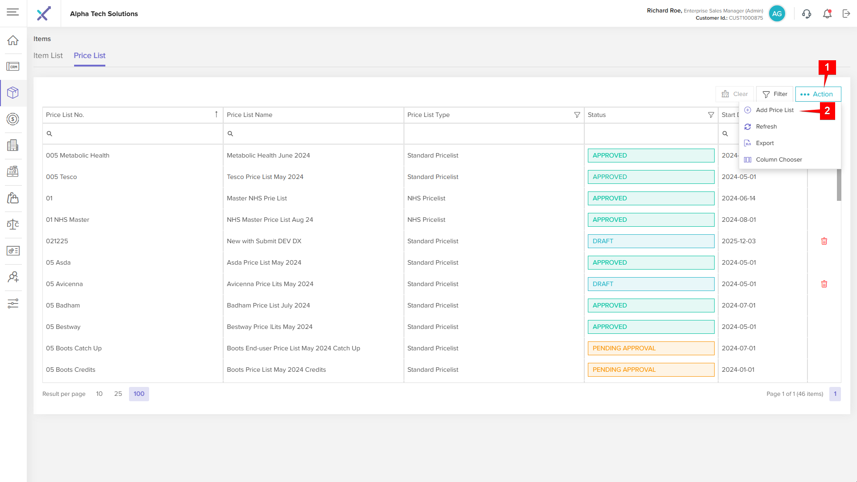Viewport: 857px width, 482px height.
Task: Click the logout icon
Action: click(846, 14)
